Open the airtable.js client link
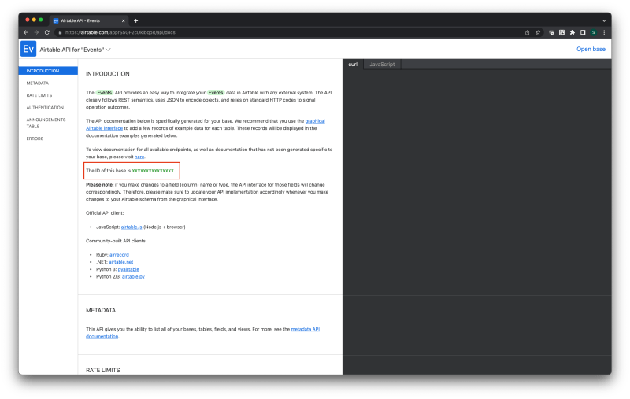 point(132,227)
